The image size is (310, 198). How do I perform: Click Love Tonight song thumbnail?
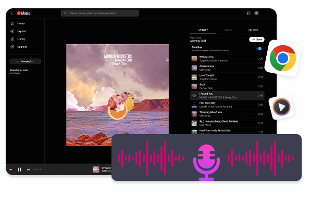pyautogui.click(x=194, y=77)
